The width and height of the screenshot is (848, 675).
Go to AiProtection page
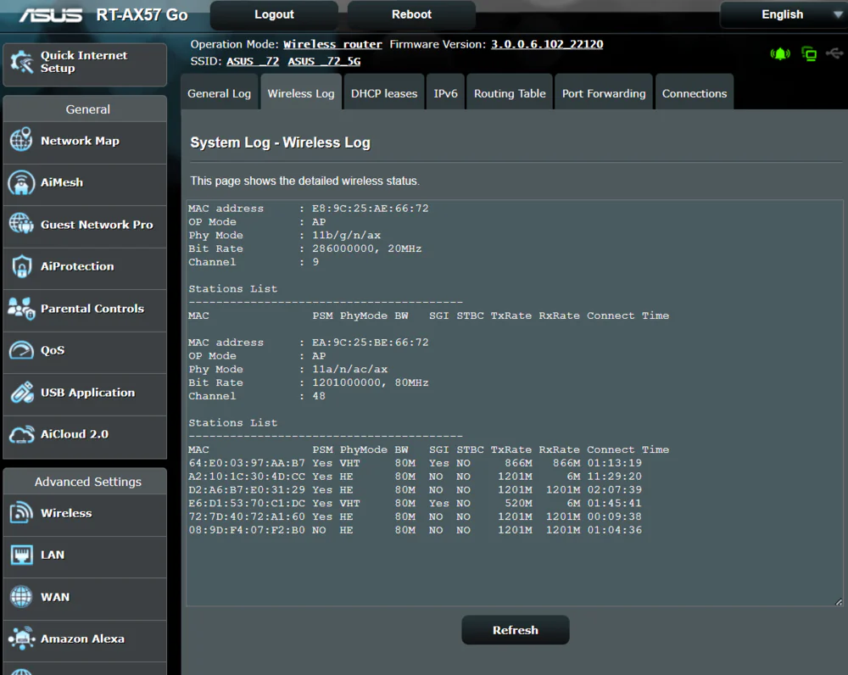77,266
